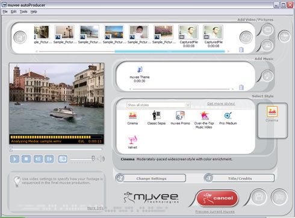The height and width of the screenshot is (218, 295).
Task: Open the Tools menu
Action: [x=23, y=11]
